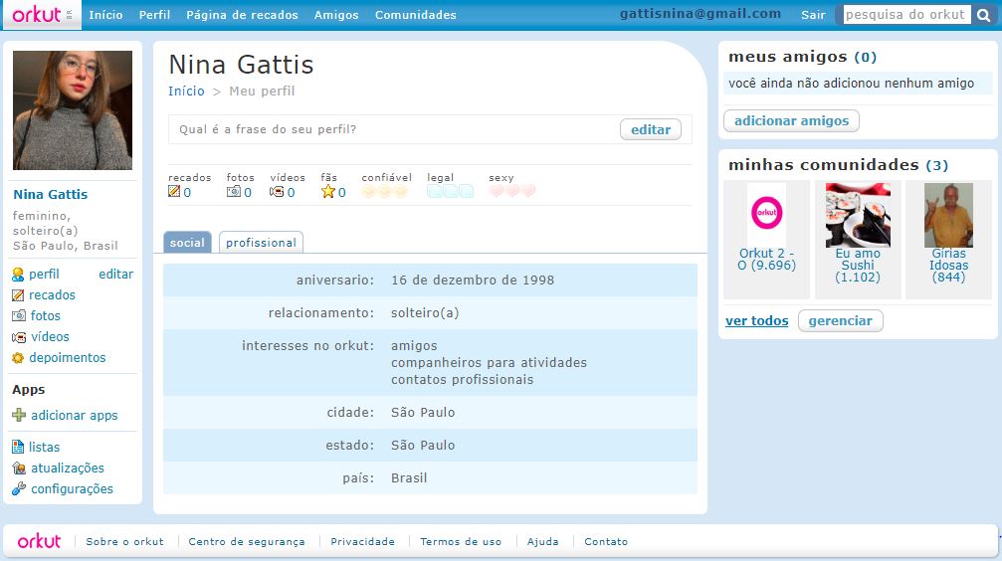Click the depoimentos gear icon in sidebar
This screenshot has width=1002, height=561.
(x=18, y=358)
